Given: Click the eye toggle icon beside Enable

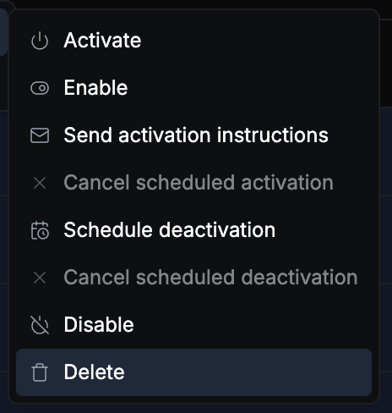Looking at the screenshot, I should [40, 88].
